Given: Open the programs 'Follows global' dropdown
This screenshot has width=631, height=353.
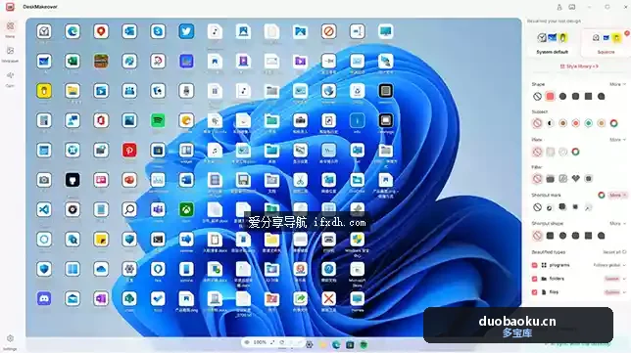Looking at the screenshot, I should [x=609, y=265].
